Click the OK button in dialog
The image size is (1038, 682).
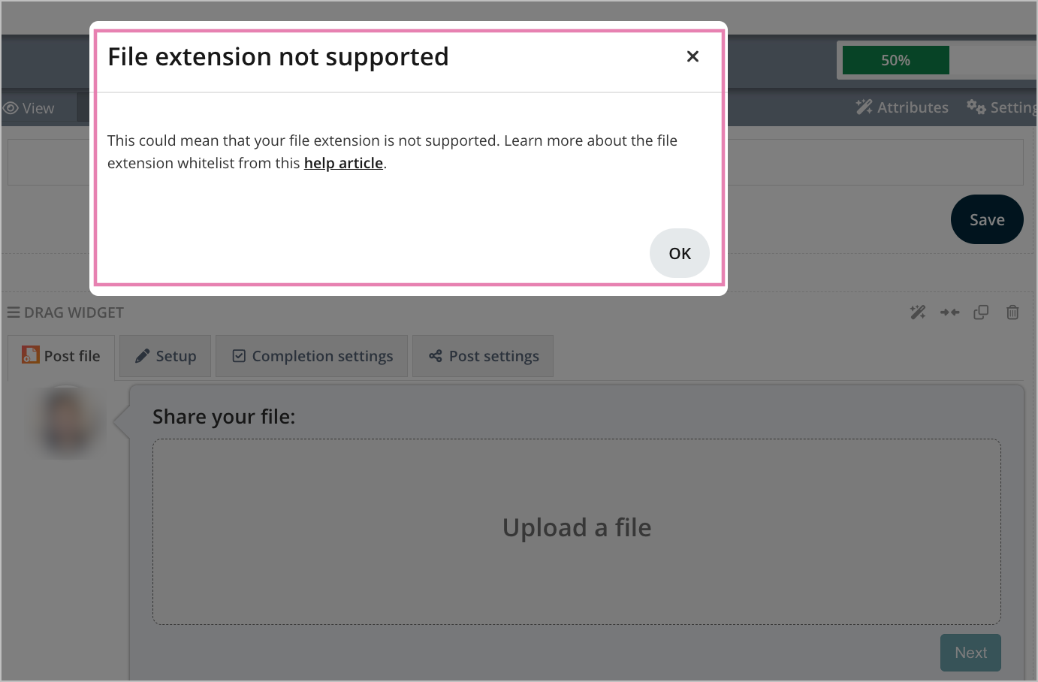pyautogui.click(x=680, y=253)
